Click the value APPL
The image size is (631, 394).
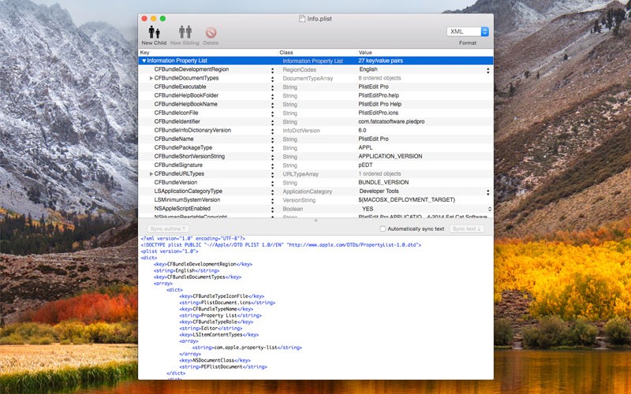click(365, 147)
